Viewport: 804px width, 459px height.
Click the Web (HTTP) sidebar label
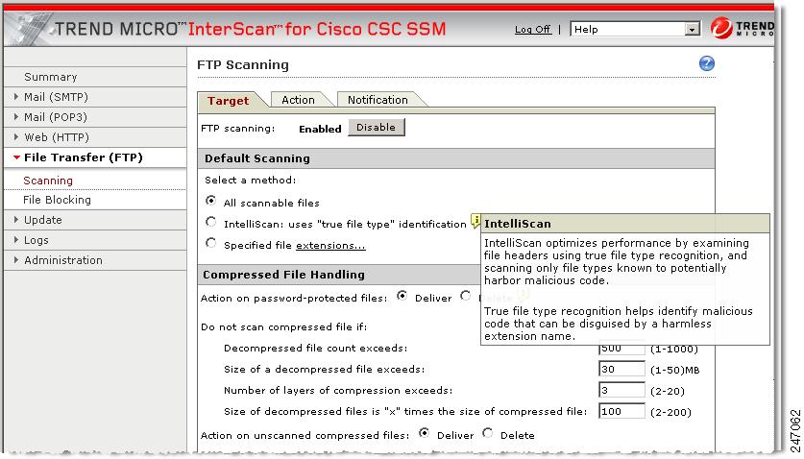click(57, 137)
